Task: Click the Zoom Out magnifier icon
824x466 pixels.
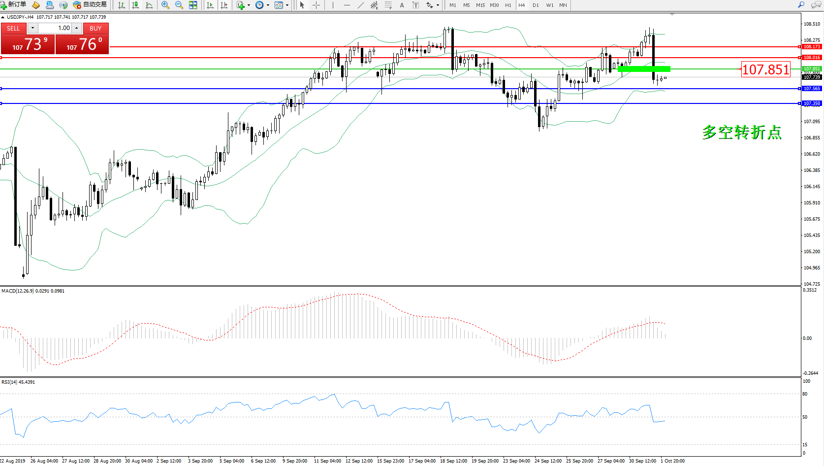Action: (x=179, y=5)
